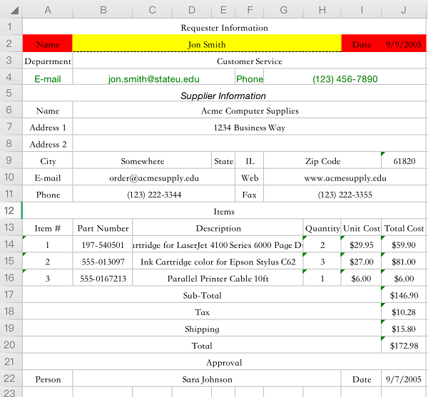
Task: Click the 'Web' label cell
Action: (x=250, y=177)
